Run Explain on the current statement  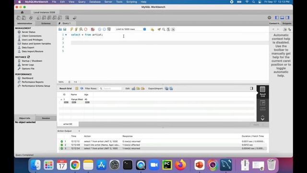click(x=81, y=29)
